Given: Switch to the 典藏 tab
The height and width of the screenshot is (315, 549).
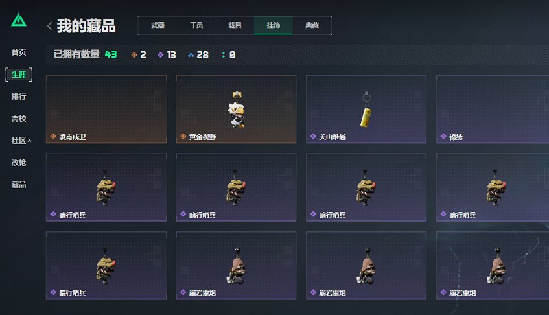Looking at the screenshot, I should click(x=312, y=25).
